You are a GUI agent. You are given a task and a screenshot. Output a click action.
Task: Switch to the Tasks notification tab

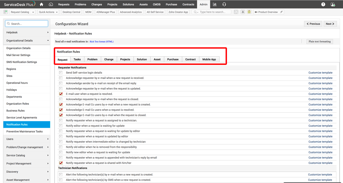(77, 59)
